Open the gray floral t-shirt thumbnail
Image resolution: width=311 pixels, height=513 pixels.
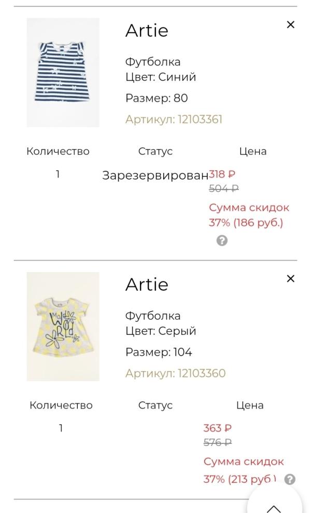click(x=63, y=327)
